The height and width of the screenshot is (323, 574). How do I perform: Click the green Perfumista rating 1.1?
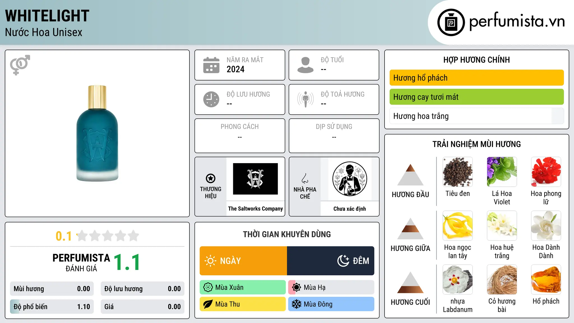click(x=127, y=262)
